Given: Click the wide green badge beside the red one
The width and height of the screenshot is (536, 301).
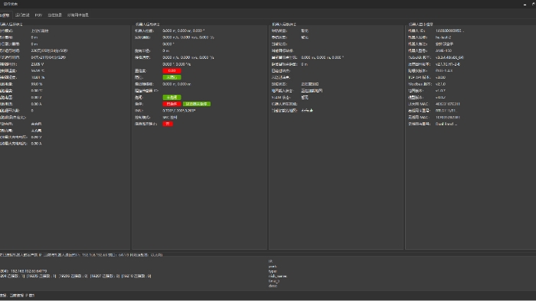Looking at the screenshot, I should [x=197, y=104].
